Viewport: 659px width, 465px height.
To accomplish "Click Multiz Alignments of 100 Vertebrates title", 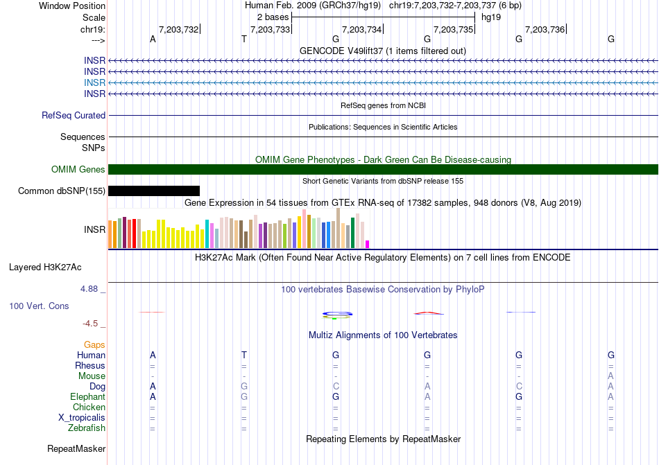I will [383, 335].
